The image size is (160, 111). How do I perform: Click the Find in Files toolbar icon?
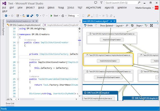pos(89,16)
